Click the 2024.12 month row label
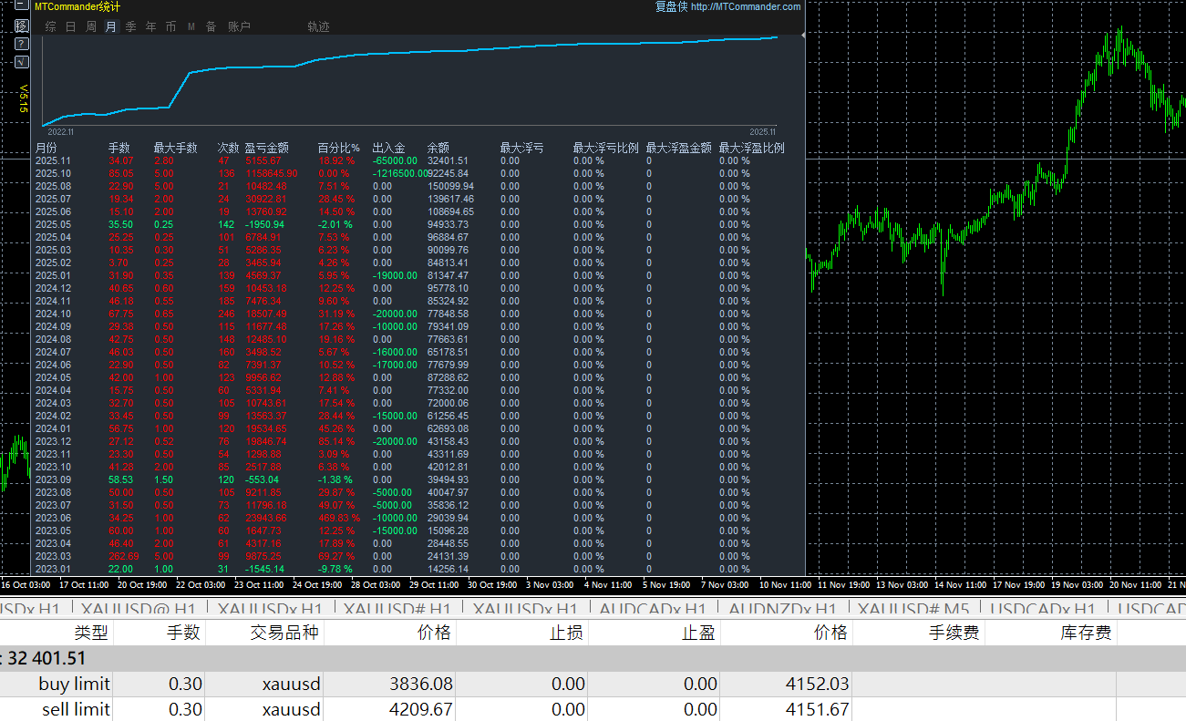 coord(53,288)
